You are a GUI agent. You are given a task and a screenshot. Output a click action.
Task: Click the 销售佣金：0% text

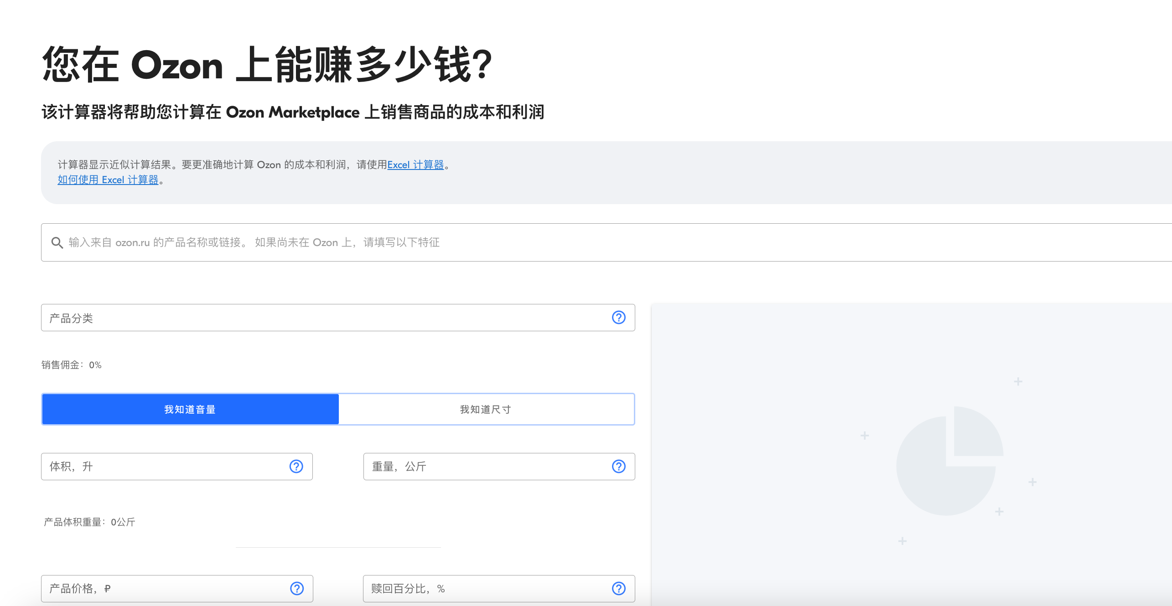click(x=72, y=365)
